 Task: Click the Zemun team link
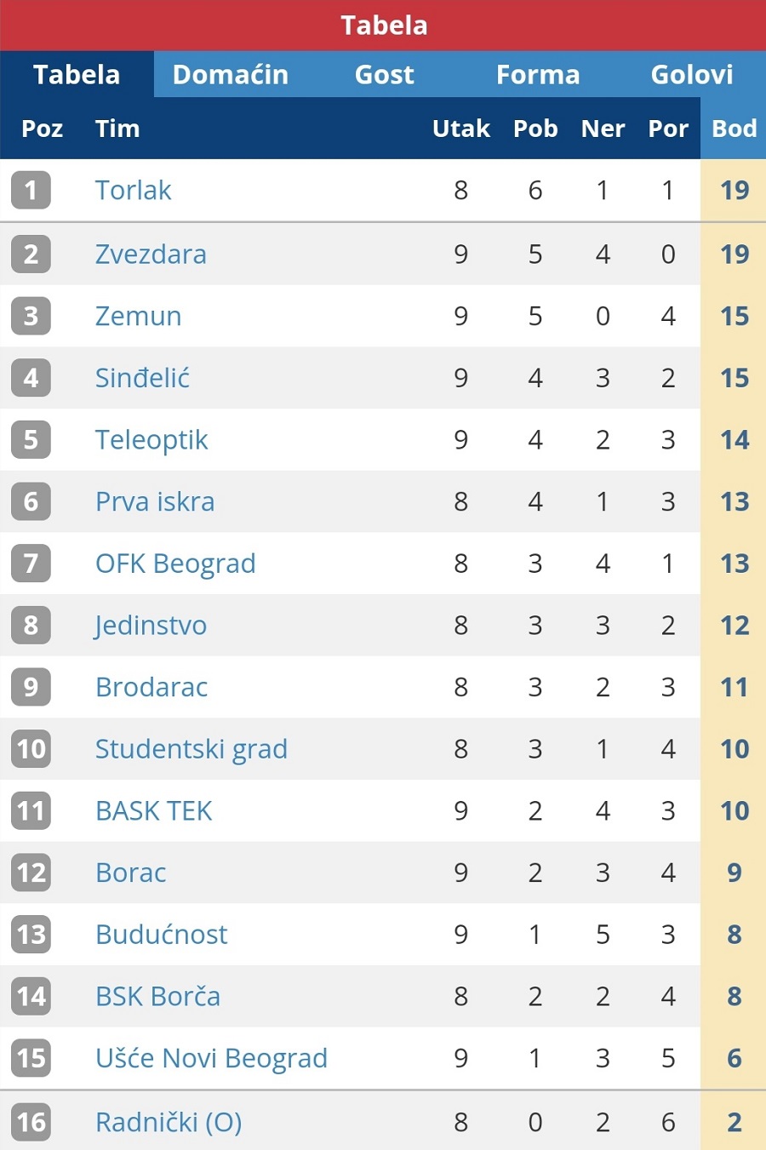point(138,316)
